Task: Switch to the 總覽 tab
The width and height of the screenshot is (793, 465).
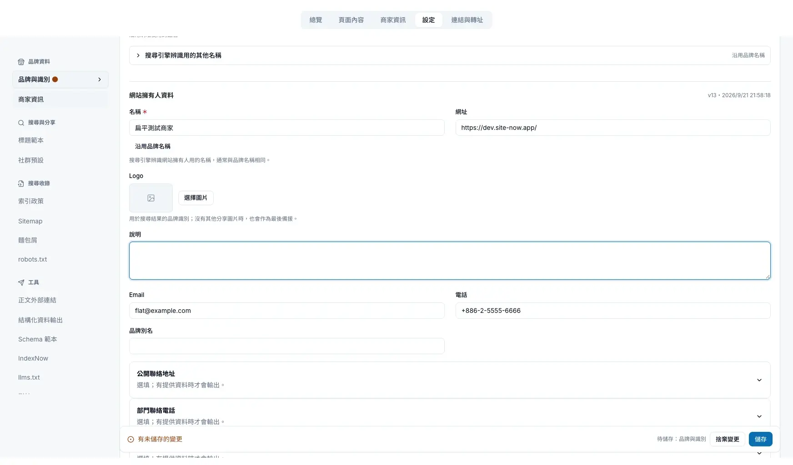Action: 316,20
